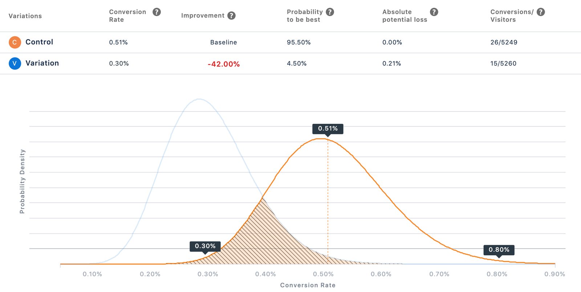This screenshot has width=581, height=292.
Task: Toggle the Variation curve via its table row
Action: 42,63
